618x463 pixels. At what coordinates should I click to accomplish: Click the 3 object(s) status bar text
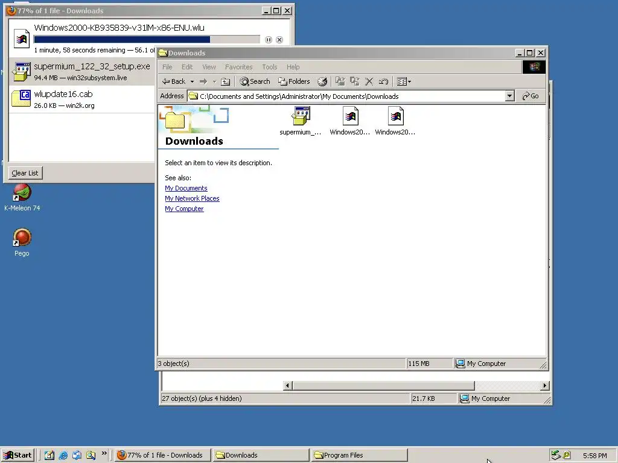[173, 364]
